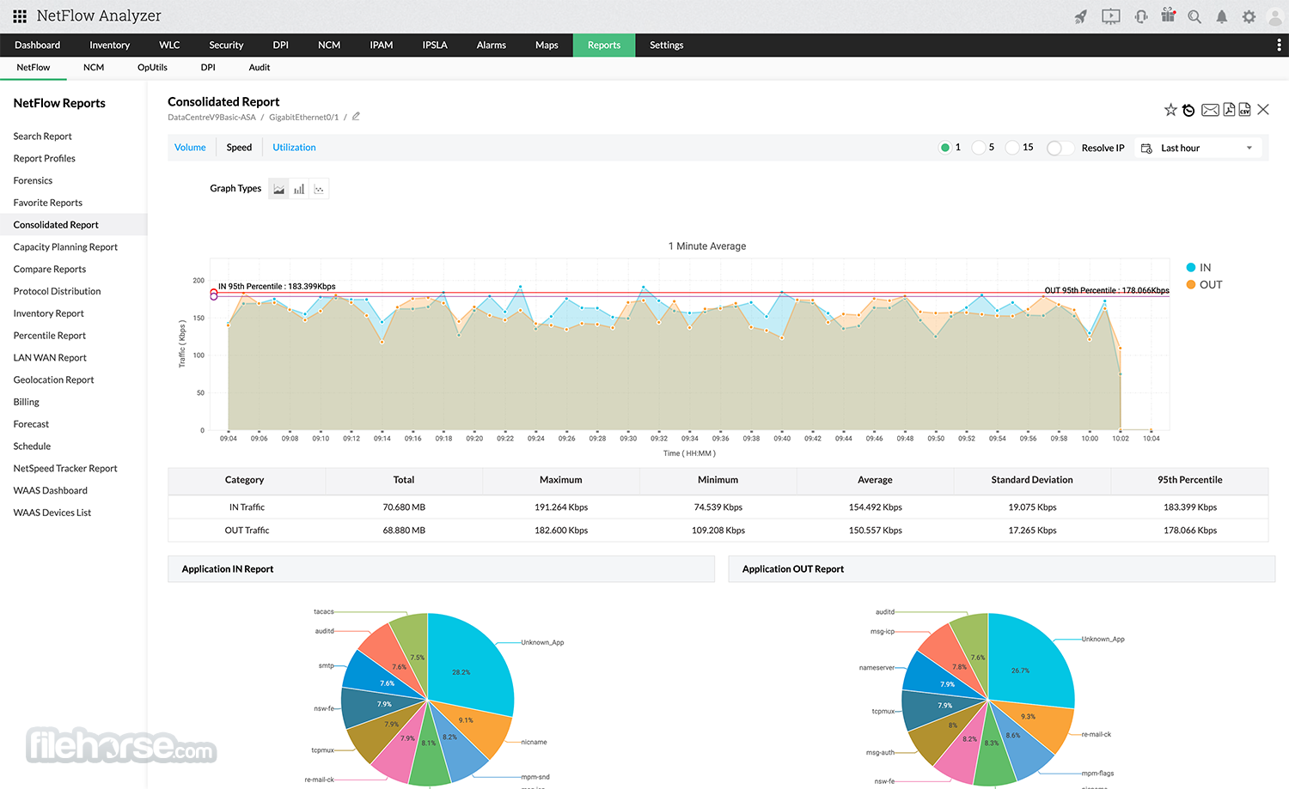The height and width of the screenshot is (789, 1289).
Task: Open the Last hour time dropdown
Action: (1200, 149)
